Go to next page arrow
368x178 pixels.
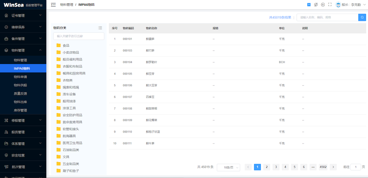coord(333,167)
